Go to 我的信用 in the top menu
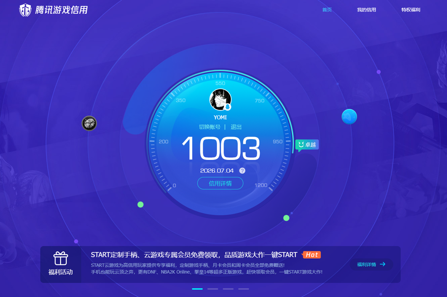Image resolution: width=447 pixels, height=297 pixels. coord(366,10)
